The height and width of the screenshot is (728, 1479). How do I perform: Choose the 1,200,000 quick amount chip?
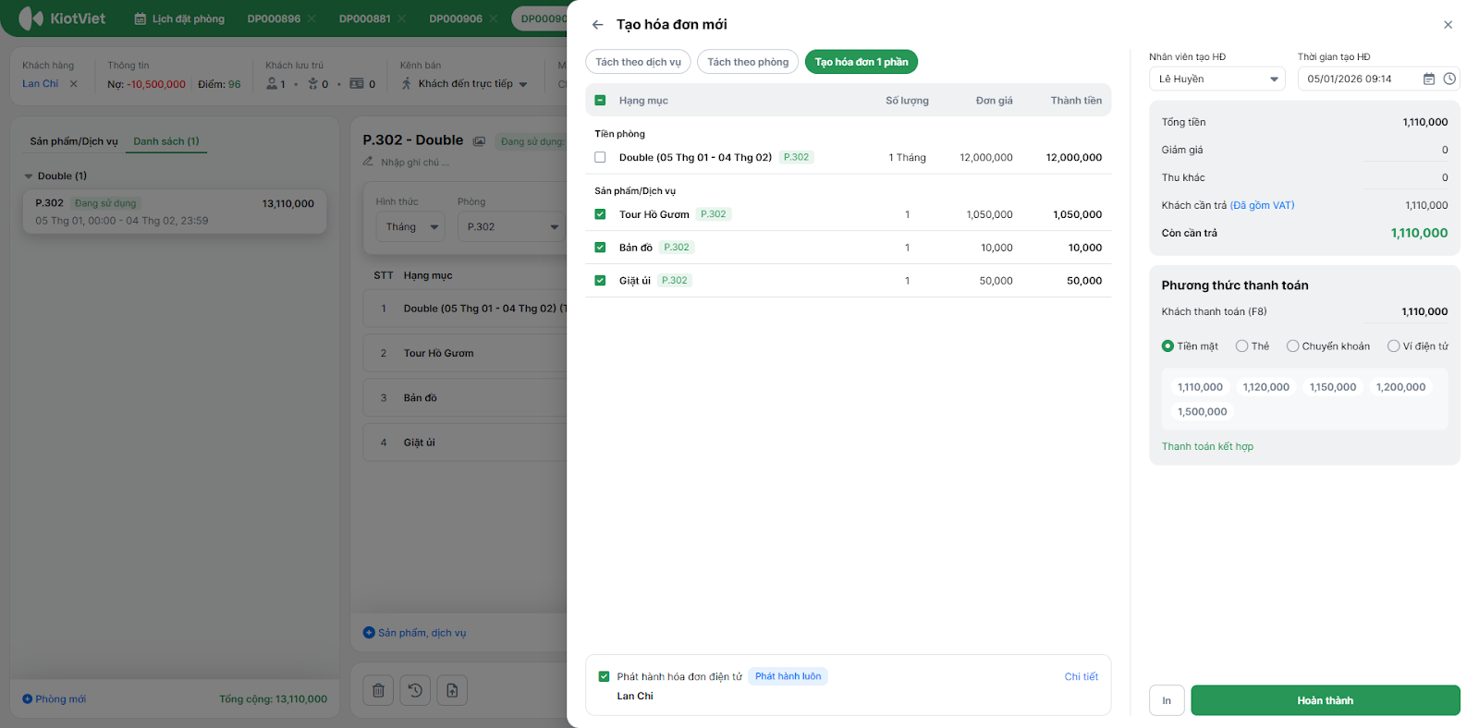click(1400, 387)
